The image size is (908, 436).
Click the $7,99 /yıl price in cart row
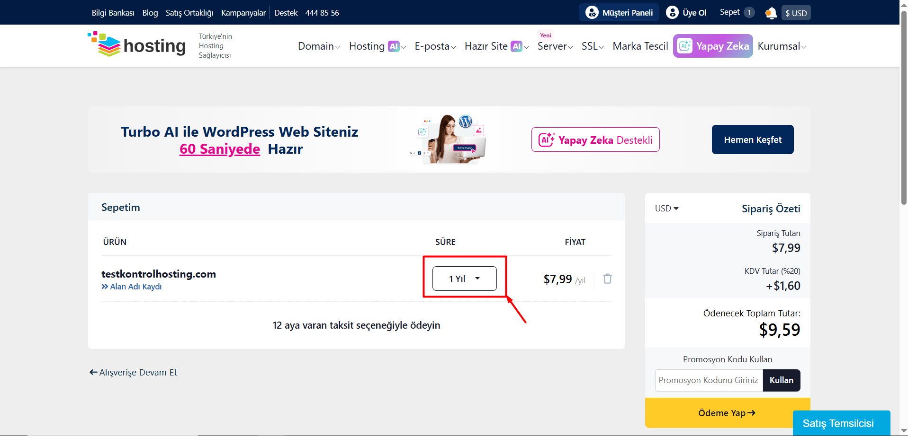[x=565, y=279]
